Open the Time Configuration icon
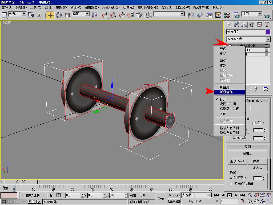The image size is (273, 205). (243, 201)
